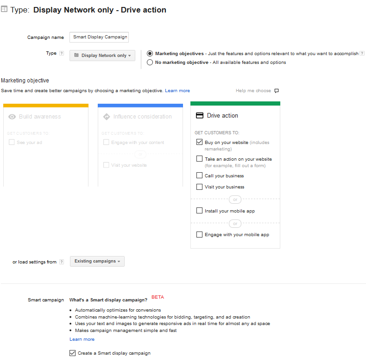Open the Display Network only type dropdown
Image resolution: width=366 pixels, height=363 pixels.
point(102,56)
